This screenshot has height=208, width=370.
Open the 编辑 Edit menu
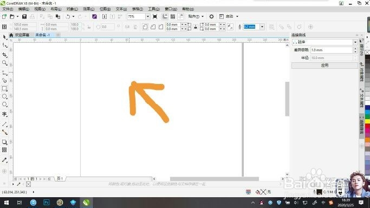pos(24,9)
